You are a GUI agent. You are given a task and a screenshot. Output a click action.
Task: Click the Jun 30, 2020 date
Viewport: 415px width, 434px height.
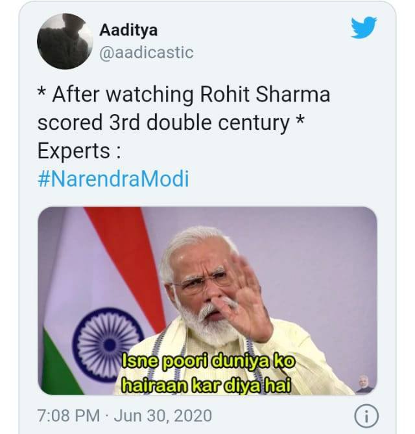(163, 416)
